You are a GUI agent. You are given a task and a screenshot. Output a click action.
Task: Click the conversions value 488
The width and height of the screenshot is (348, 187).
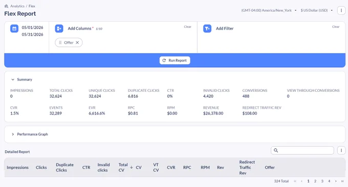246,96
